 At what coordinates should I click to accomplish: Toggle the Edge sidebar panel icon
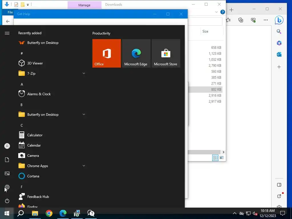click(x=279, y=185)
